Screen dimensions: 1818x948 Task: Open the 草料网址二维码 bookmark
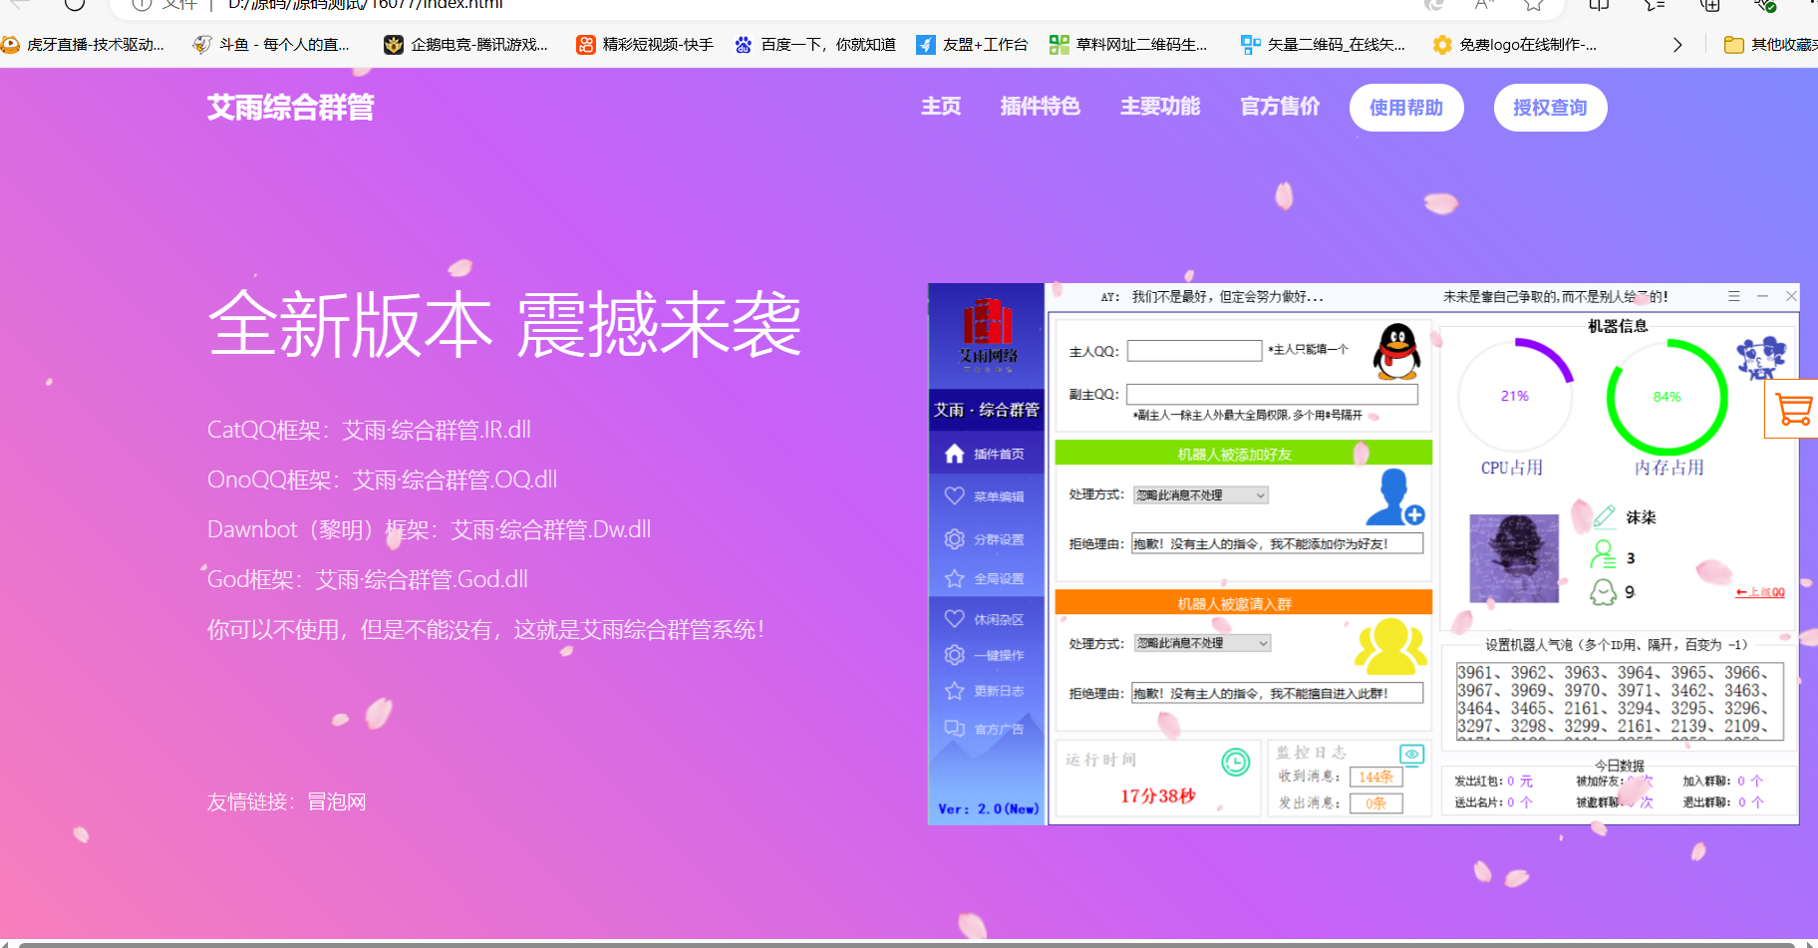click(x=1128, y=45)
